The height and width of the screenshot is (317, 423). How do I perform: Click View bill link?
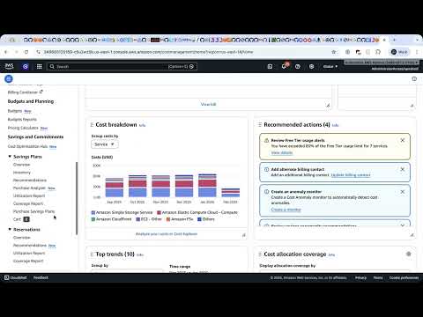208,104
